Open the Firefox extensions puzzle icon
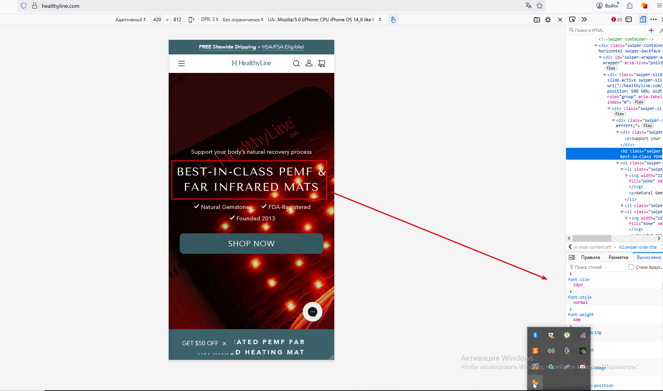Image resolution: width=663 pixels, height=391 pixels. pos(629,6)
